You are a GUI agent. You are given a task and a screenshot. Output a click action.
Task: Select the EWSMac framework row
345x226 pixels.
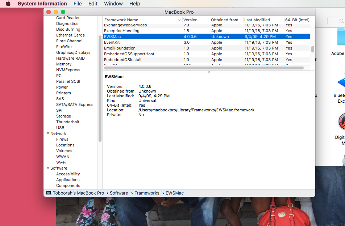click(x=207, y=37)
